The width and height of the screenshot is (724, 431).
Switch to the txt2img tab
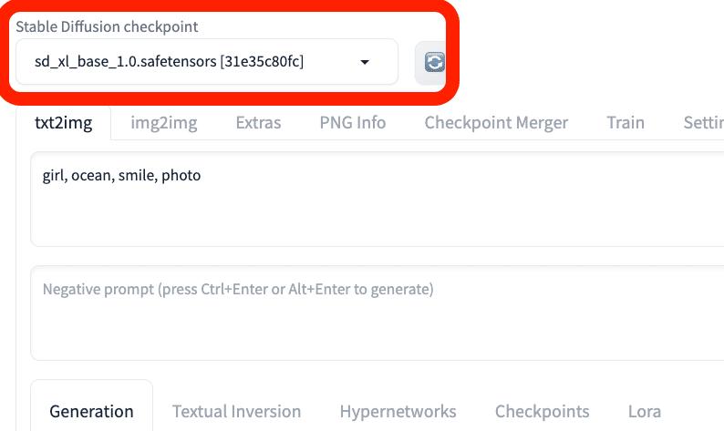point(63,123)
